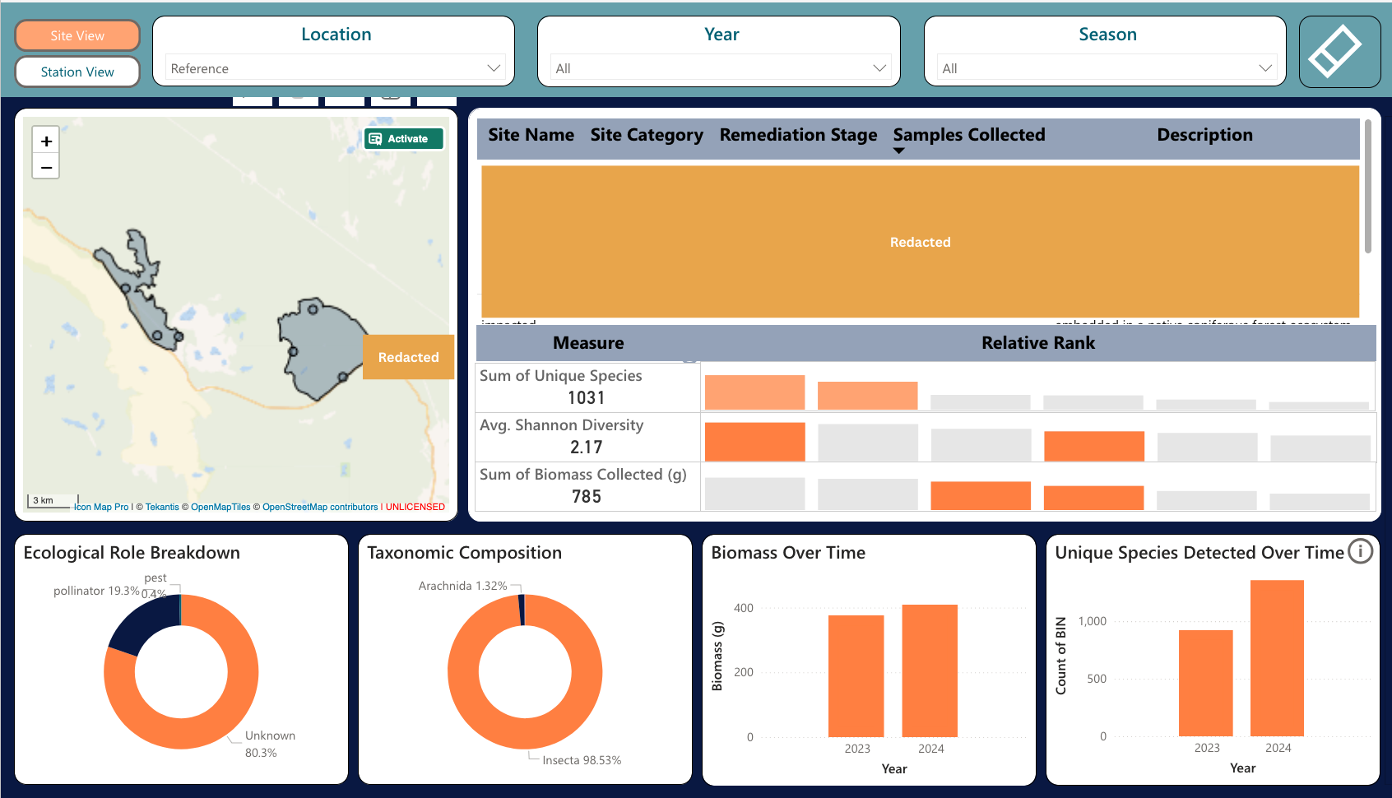Viewport: 1392px width, 798px height.
Task: Click the value 2.17
Action: (x=586, y=448)
